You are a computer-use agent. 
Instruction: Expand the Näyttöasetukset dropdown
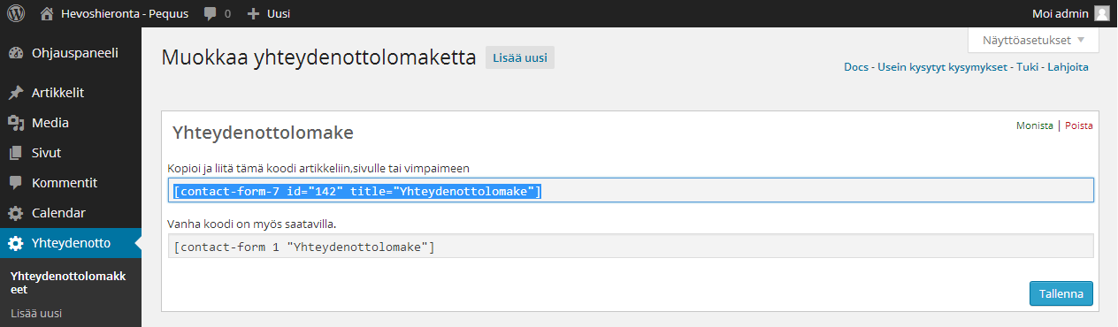click(1034, 40)
